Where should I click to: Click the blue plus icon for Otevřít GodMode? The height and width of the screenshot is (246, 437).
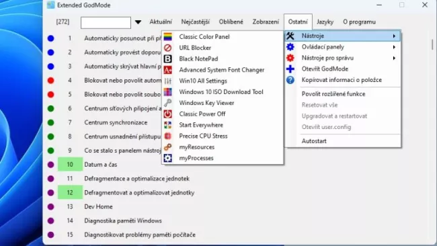290,69
